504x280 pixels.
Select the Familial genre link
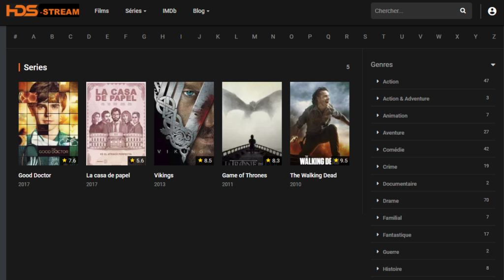pos(392,218)
